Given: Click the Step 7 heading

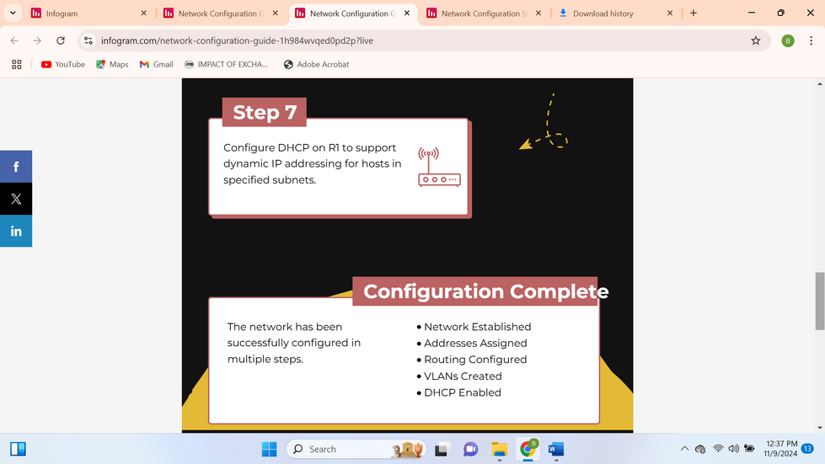Looking at the screenshot, I should (265, 113).
